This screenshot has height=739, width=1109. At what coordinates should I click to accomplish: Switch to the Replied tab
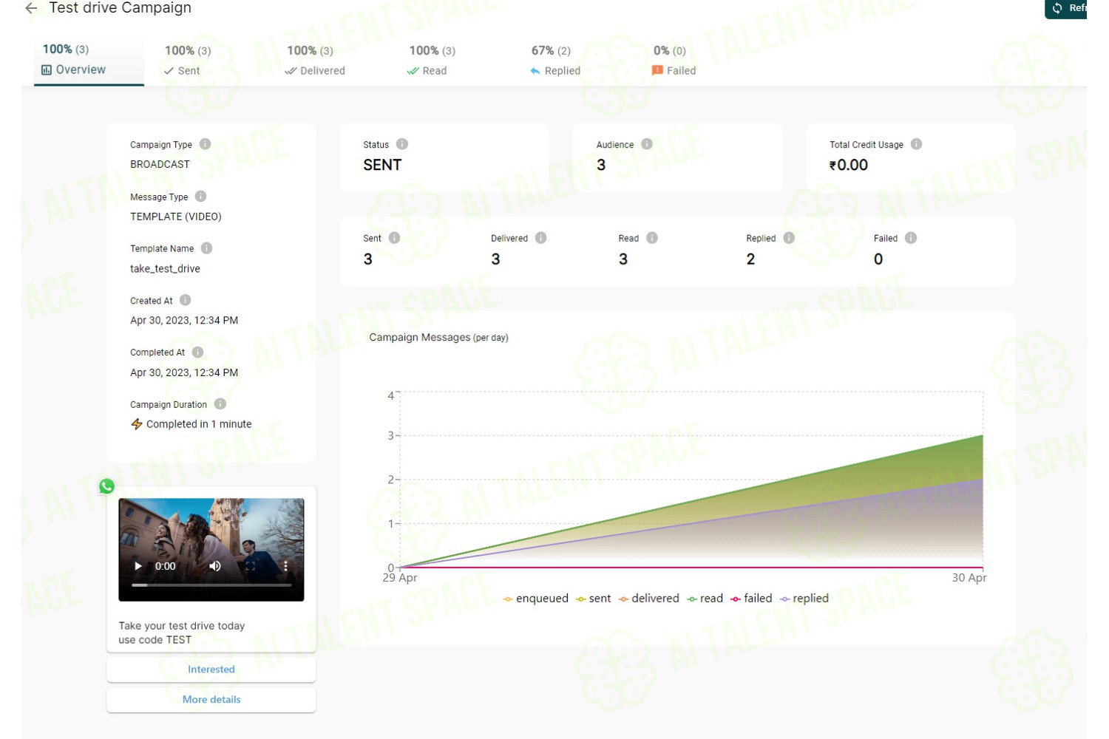tap(555, 61)
